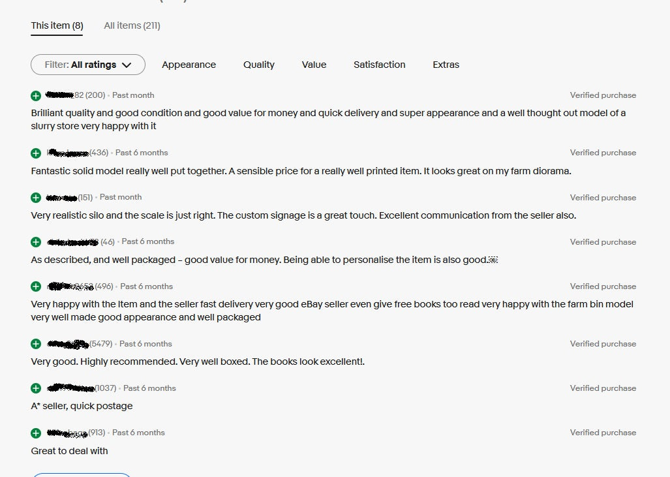Choose the Value feedback filter
Viewport: 670px width, 477px height.
tap(314, 65)
